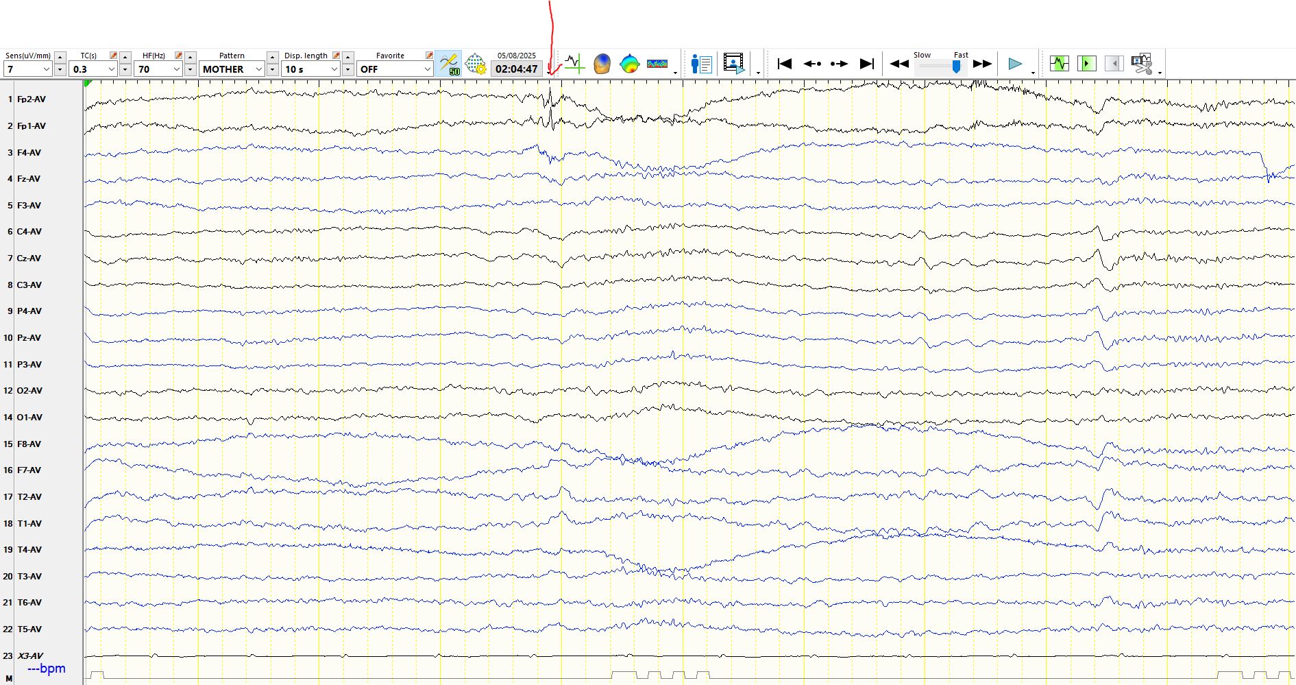Image resolution: width=1296 pixels, height=685 pixels.
Task: Step back to the previous event
Action: tap(812, 64)
